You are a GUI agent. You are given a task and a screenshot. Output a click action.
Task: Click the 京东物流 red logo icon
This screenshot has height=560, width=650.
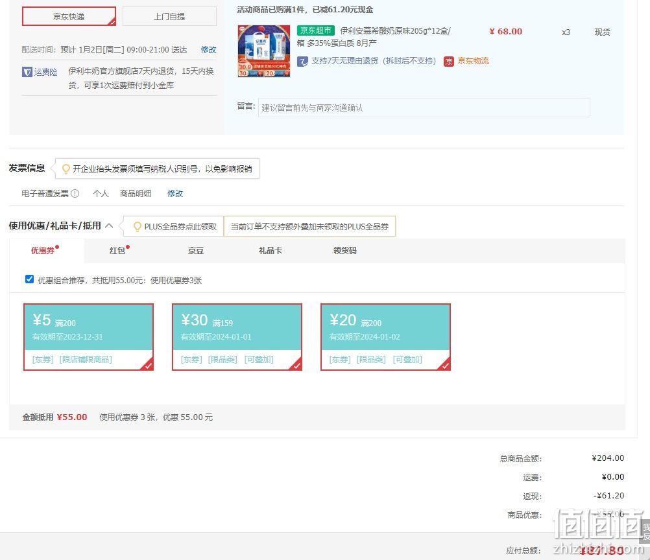click(x=448, y=62)
